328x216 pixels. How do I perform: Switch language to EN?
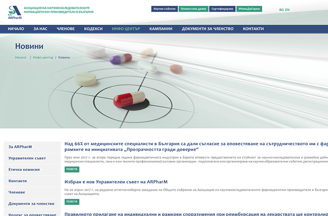tap(287, 10)
